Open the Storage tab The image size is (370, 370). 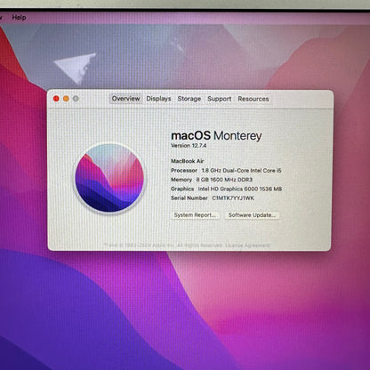pos(189,99)
